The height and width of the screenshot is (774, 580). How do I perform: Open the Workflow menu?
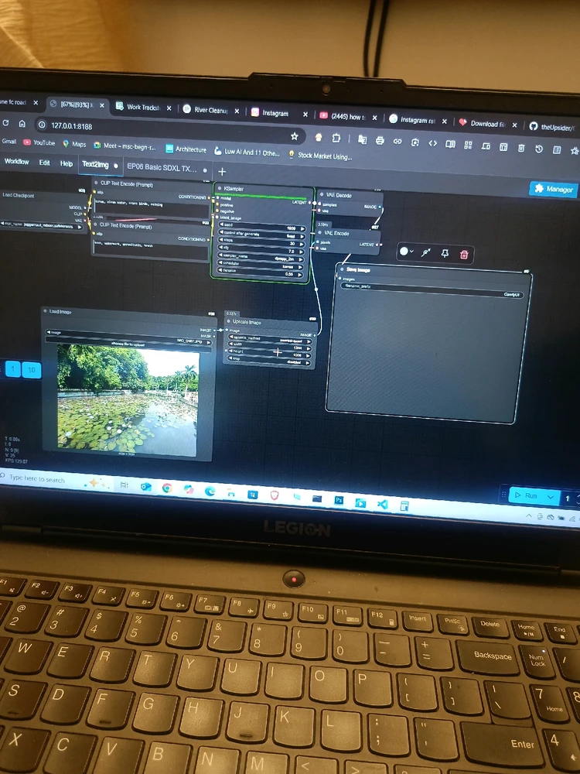coord(17,162)
